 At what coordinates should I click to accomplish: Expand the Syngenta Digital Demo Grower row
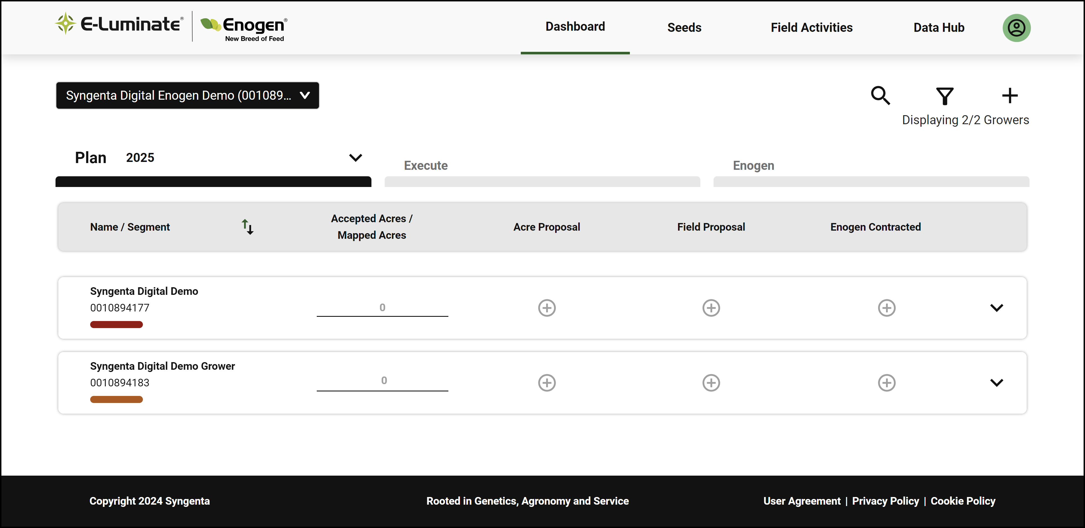click(x=997, y=383)
